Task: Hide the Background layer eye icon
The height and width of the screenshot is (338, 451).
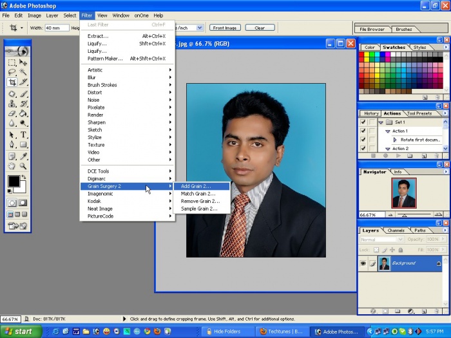Action: [x=363, y=263]
